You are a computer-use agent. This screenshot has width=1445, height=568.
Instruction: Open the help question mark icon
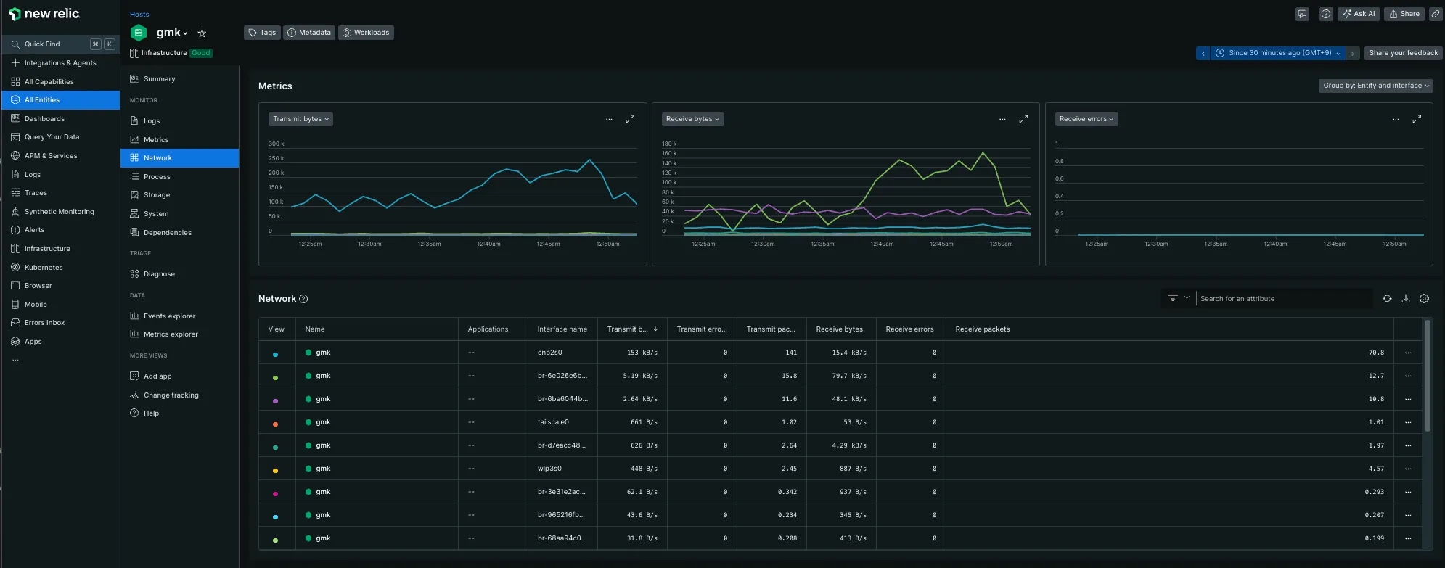pos(1325,14)
